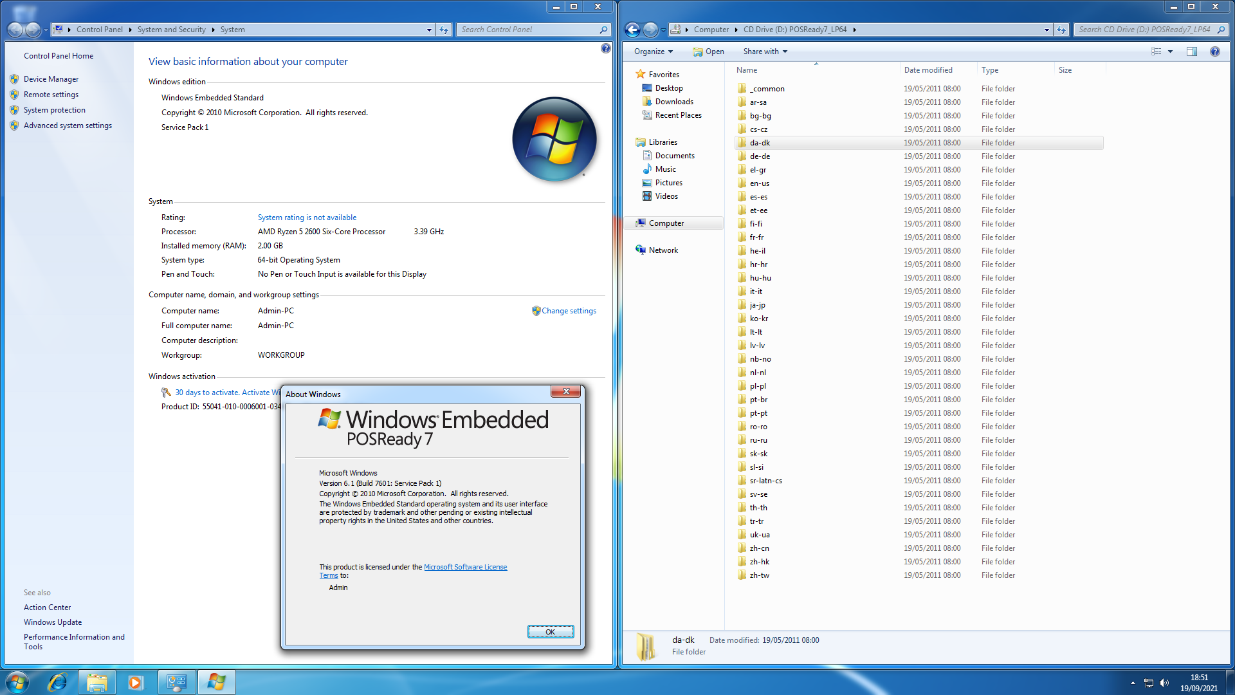Click Back button in Control Panel window
Image resolution: width=1235 pixels, height=695 pixels.
(x=15, y=30)
